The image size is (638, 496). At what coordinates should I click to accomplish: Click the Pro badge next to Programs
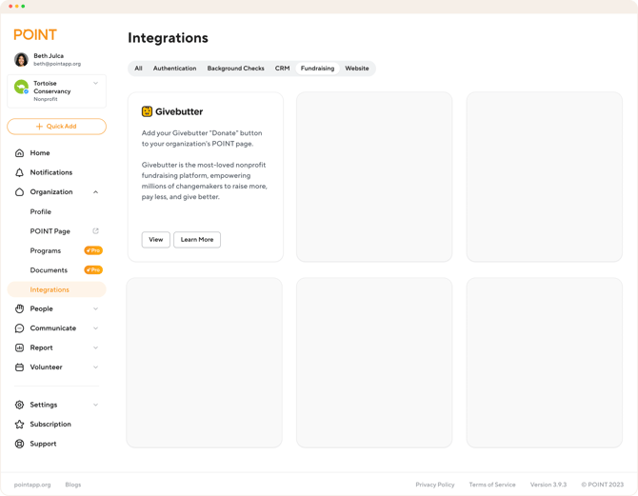click(x=93, y=250)
